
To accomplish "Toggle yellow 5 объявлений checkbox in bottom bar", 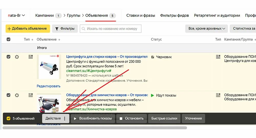I will [8, 118].
